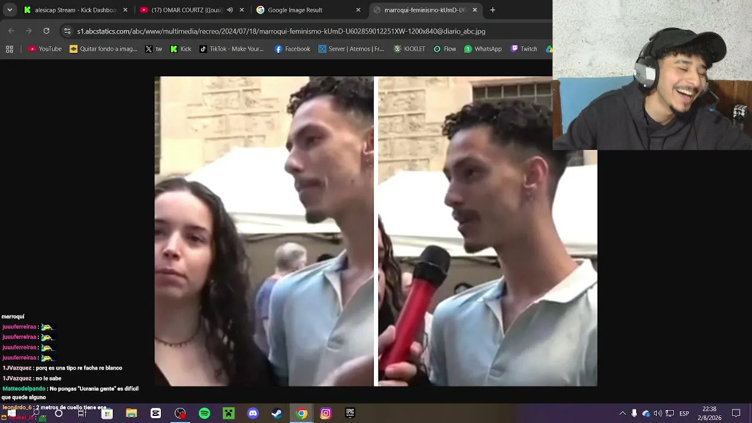Open the Facebook bookmark
This screenshot has height=423, width=752.
pyautogui.click(x=293, y=49)
